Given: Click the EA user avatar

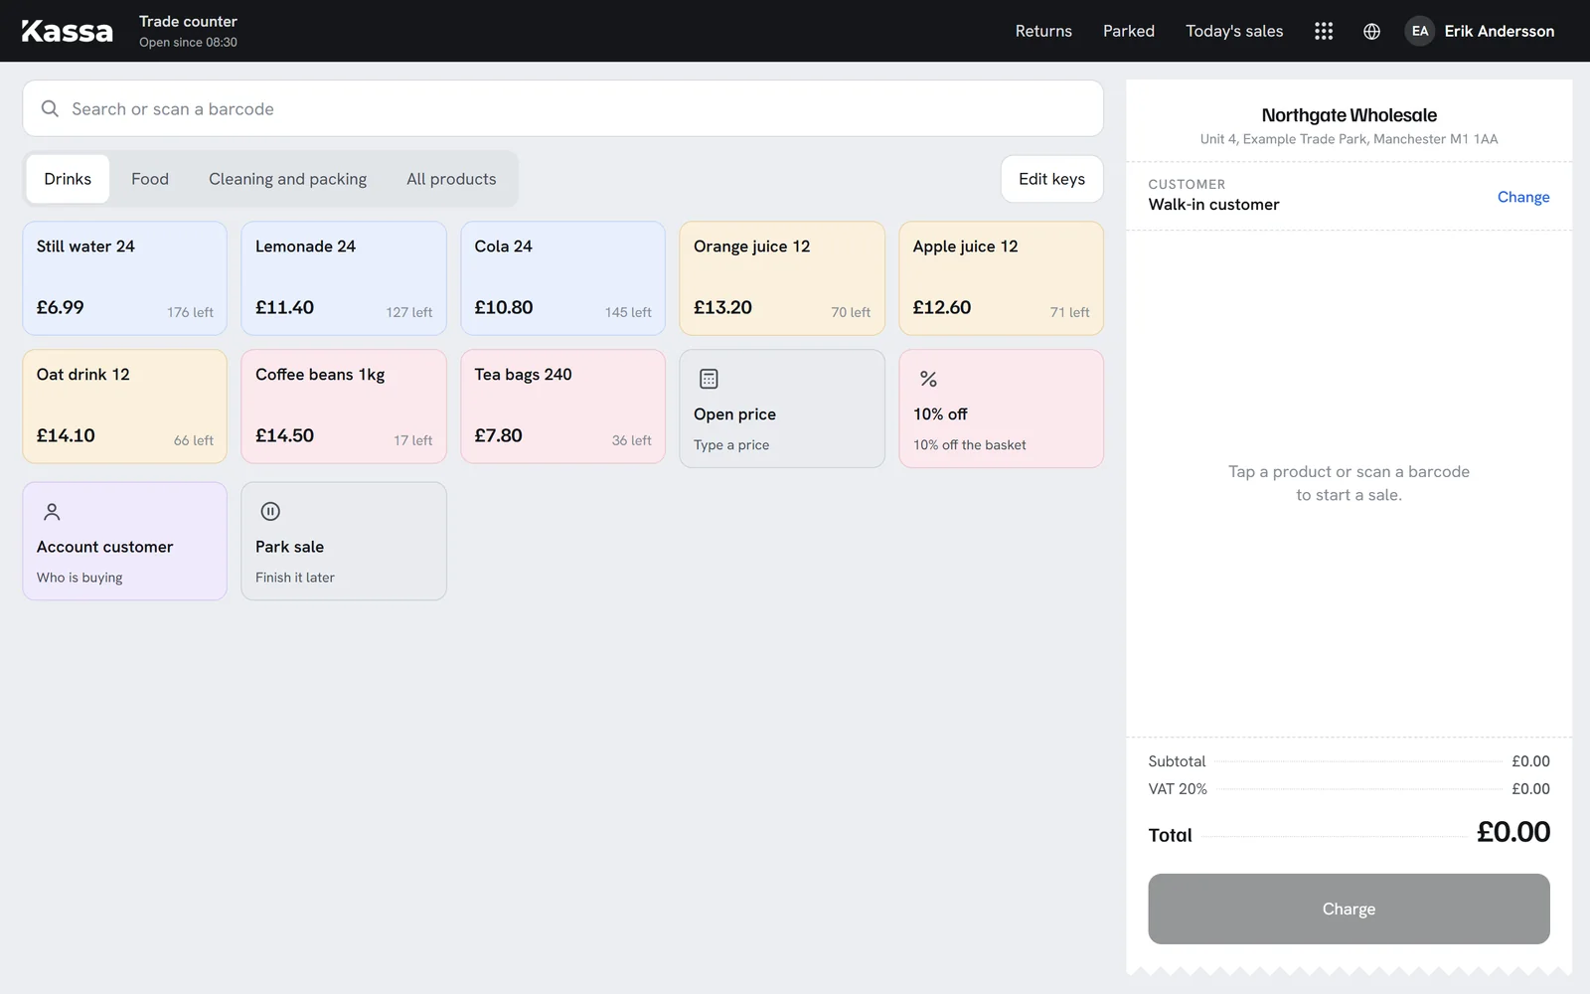Looking at the screenshot, I should pos(1420,31).
